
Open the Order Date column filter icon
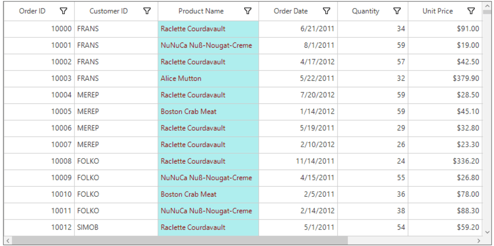[x=327, y=11]
